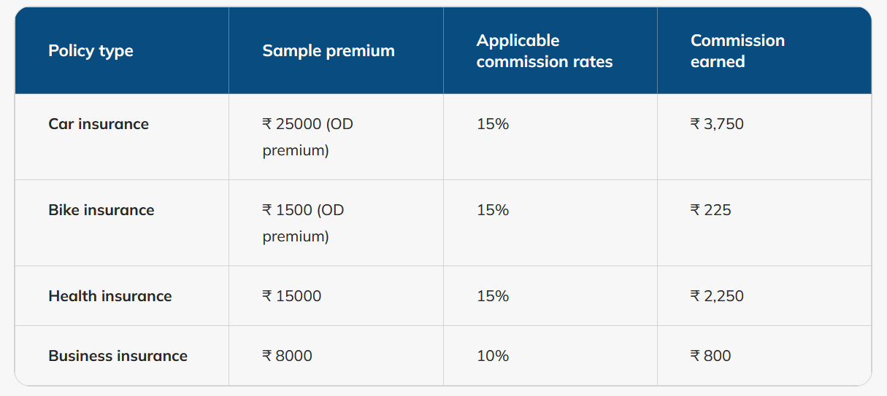Select the Car insurance row label
This screenshot has height=396, width=887.
(x=99, y=124)
